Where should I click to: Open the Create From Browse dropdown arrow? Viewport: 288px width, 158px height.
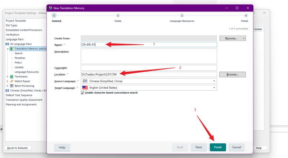coord(244,38)
